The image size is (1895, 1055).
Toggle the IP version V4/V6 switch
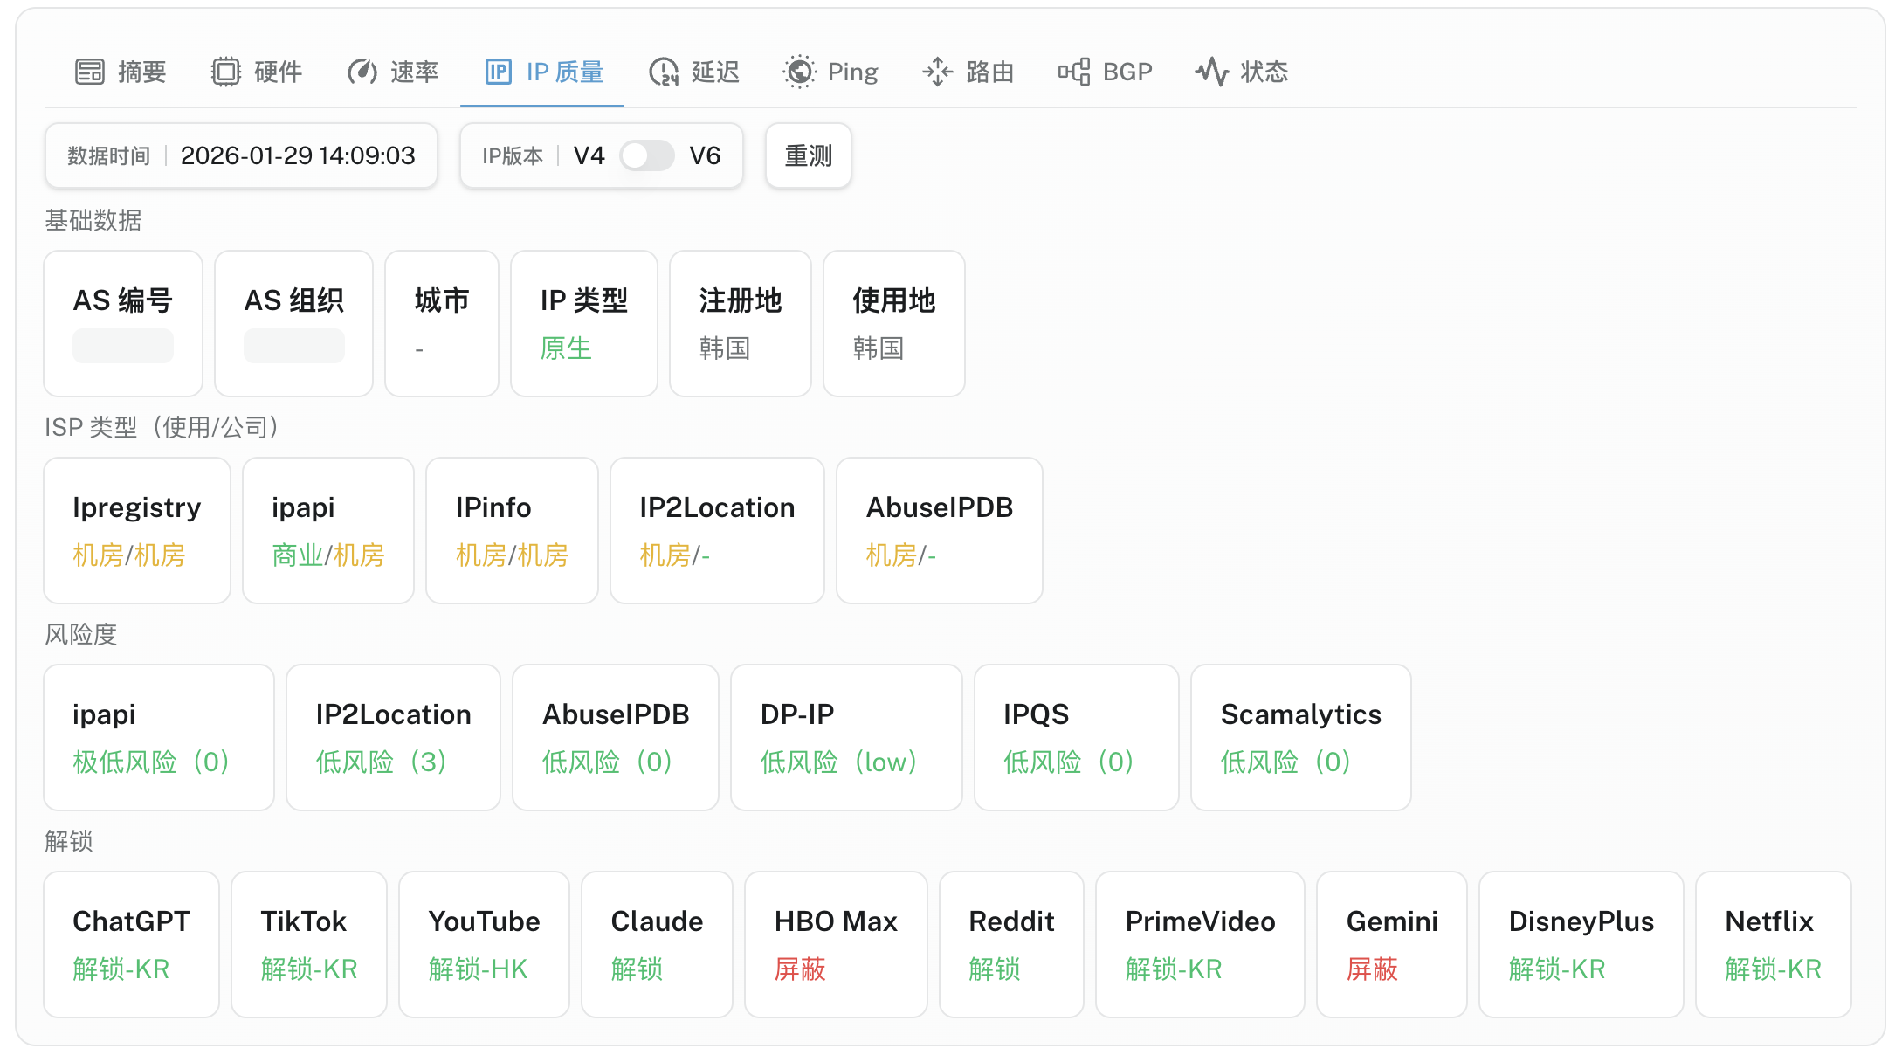click(x=647, y=156)
